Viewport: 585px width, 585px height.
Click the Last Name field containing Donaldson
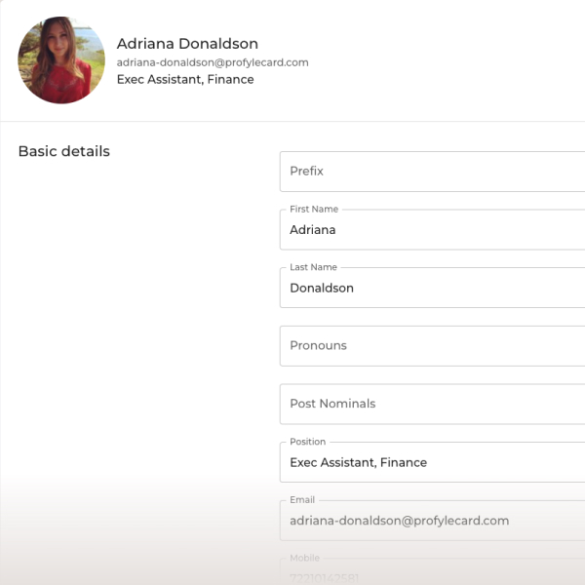point(432,288)
